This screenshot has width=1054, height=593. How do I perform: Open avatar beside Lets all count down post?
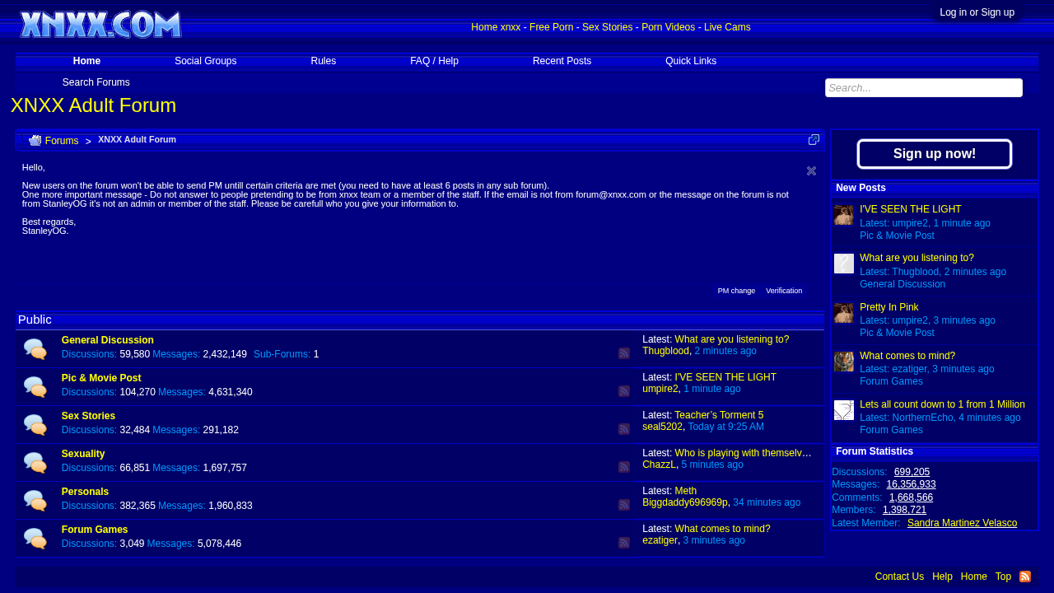pyautogui.click(x=844, y=410)
